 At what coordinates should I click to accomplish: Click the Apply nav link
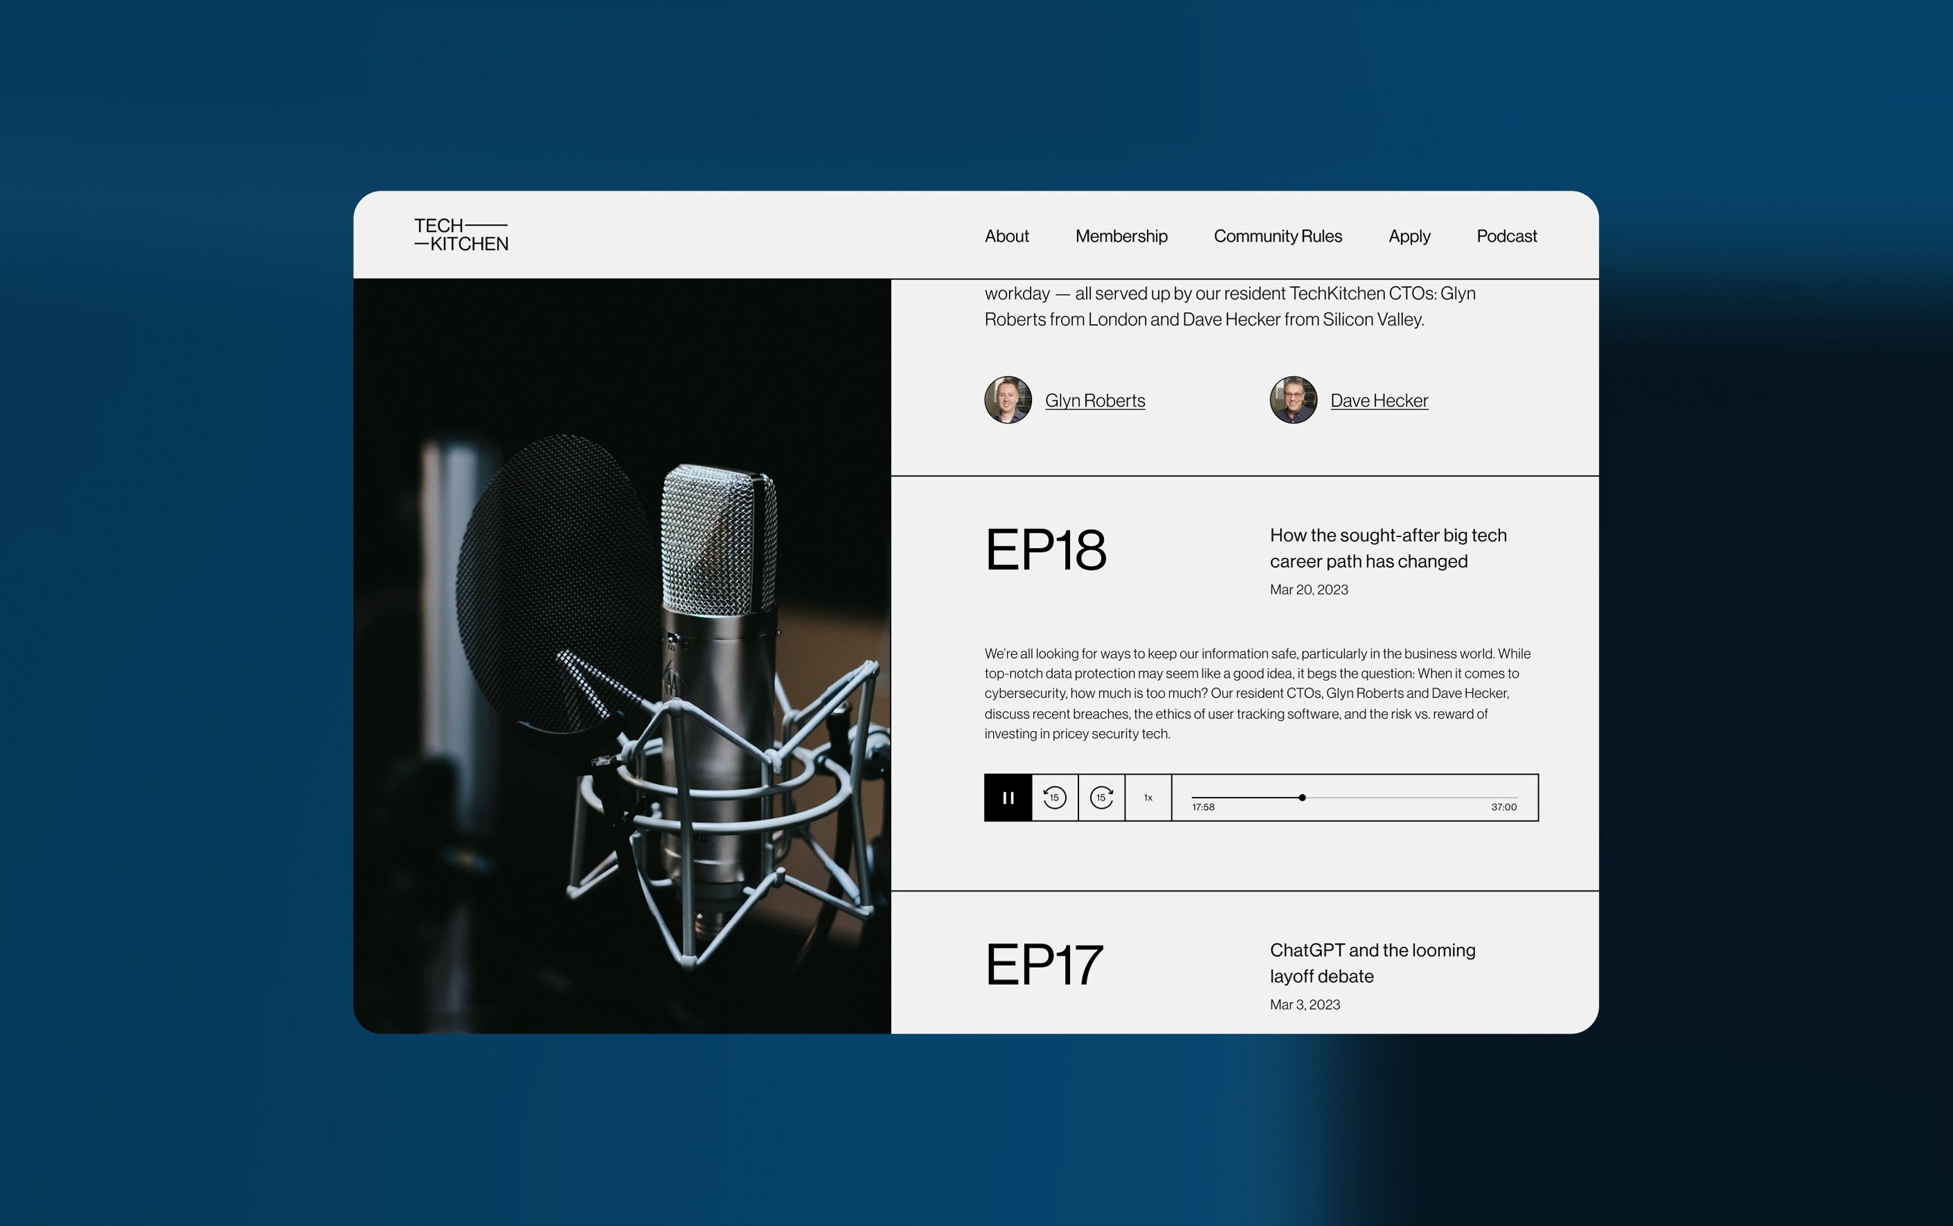click(1409, 236)
